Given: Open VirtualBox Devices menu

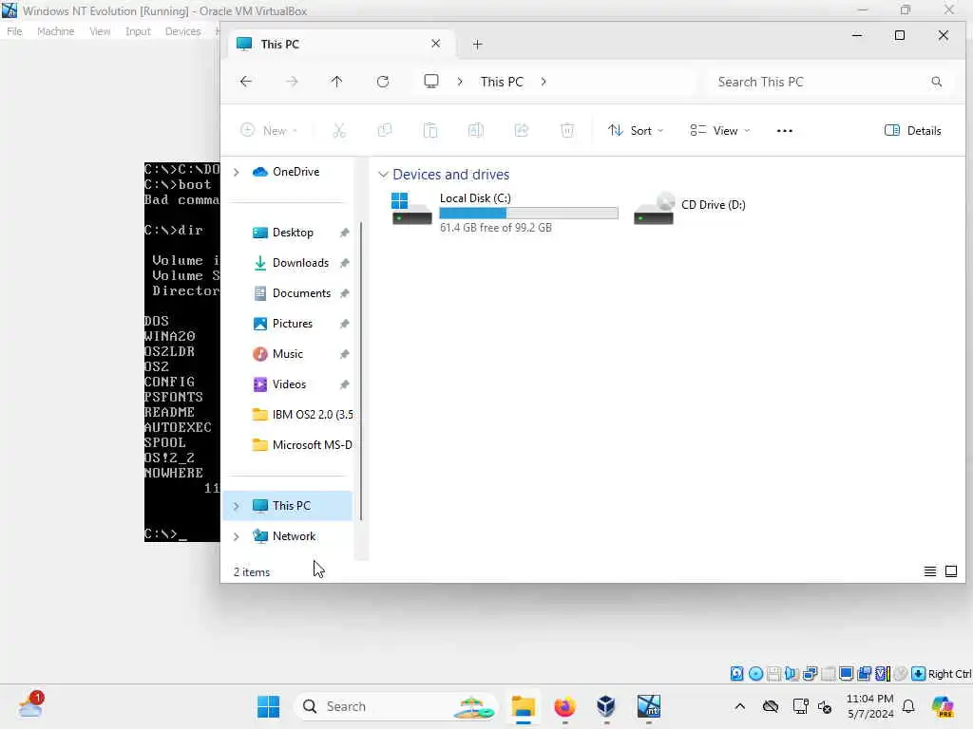Looking at the screenshot, I should click(182, 31).
